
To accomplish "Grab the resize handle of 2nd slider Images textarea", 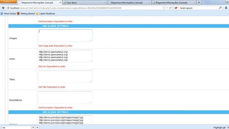I will click(91, 40).
